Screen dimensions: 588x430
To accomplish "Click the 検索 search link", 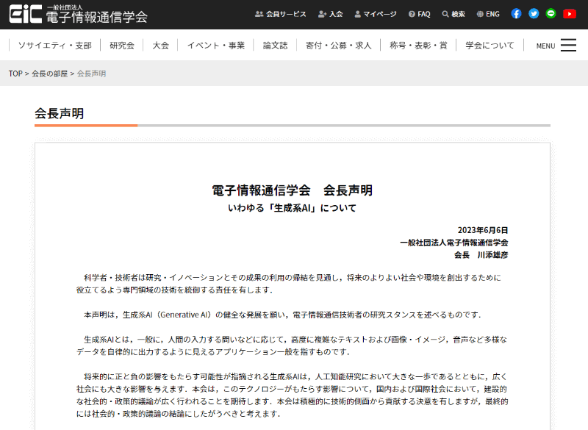I will (453, 14).
